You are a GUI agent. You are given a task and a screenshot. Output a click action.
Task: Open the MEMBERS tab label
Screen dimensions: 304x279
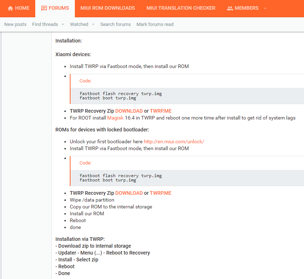point(246,8)
